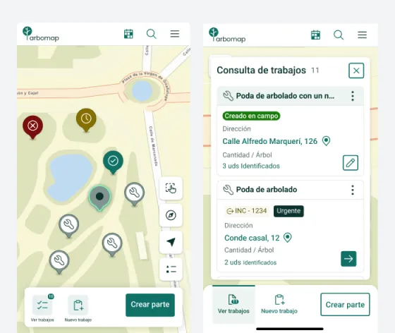
Task: Open options menu for Poda de arbolado con un n...
Action: coord(353,96)
